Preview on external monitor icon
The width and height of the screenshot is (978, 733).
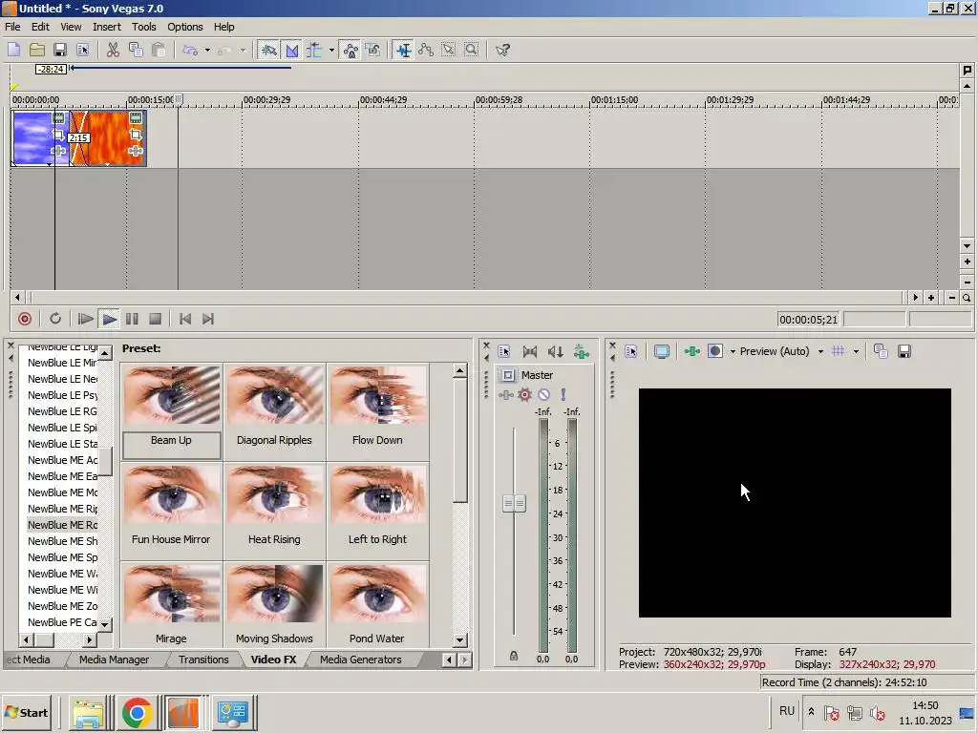pos(662,351)
